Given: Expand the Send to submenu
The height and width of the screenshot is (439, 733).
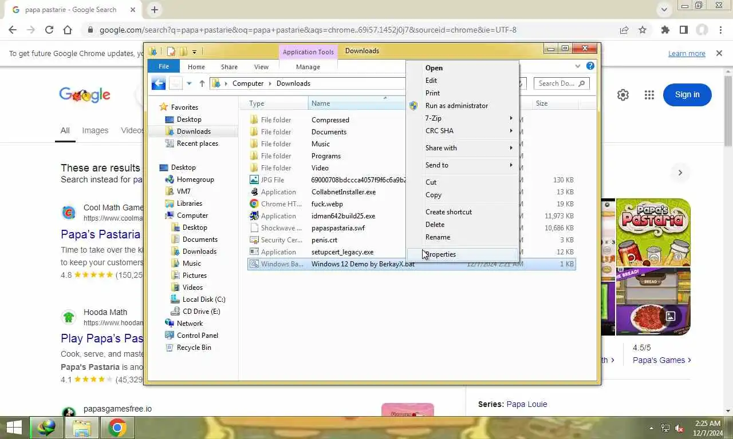Looking at the screenshot, I should click(463, 165).
